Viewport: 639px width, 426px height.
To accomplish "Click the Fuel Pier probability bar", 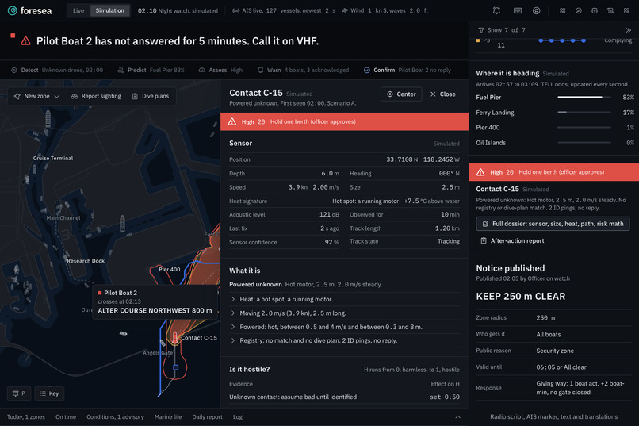I will pyautogui.click(x=584, y=98).
